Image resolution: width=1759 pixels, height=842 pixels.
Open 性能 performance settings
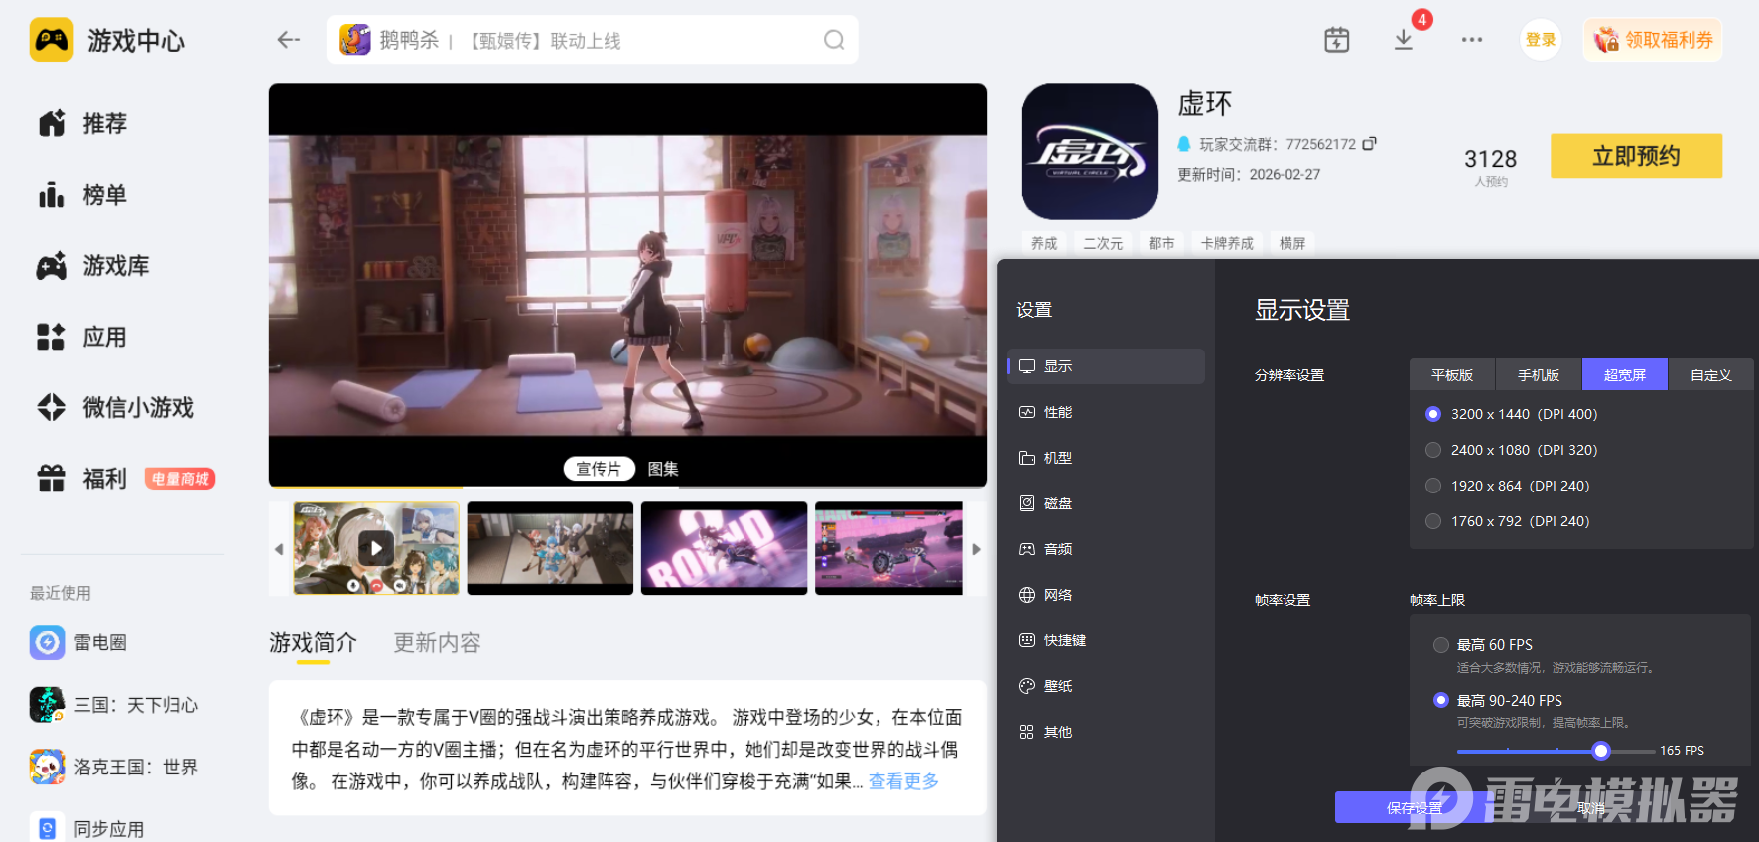tap(1106, 412)
